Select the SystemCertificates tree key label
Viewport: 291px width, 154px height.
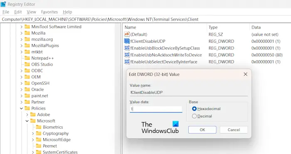click(x=60, y=152)
